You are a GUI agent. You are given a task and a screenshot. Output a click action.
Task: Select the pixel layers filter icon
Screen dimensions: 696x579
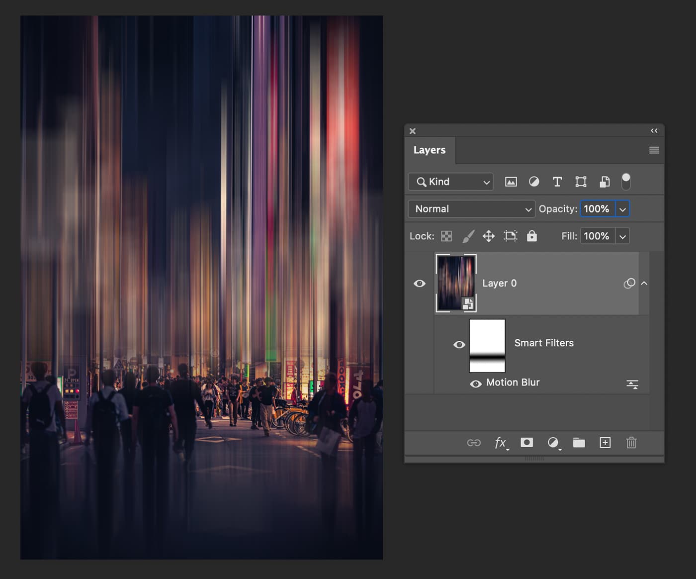tap(511, 182)
